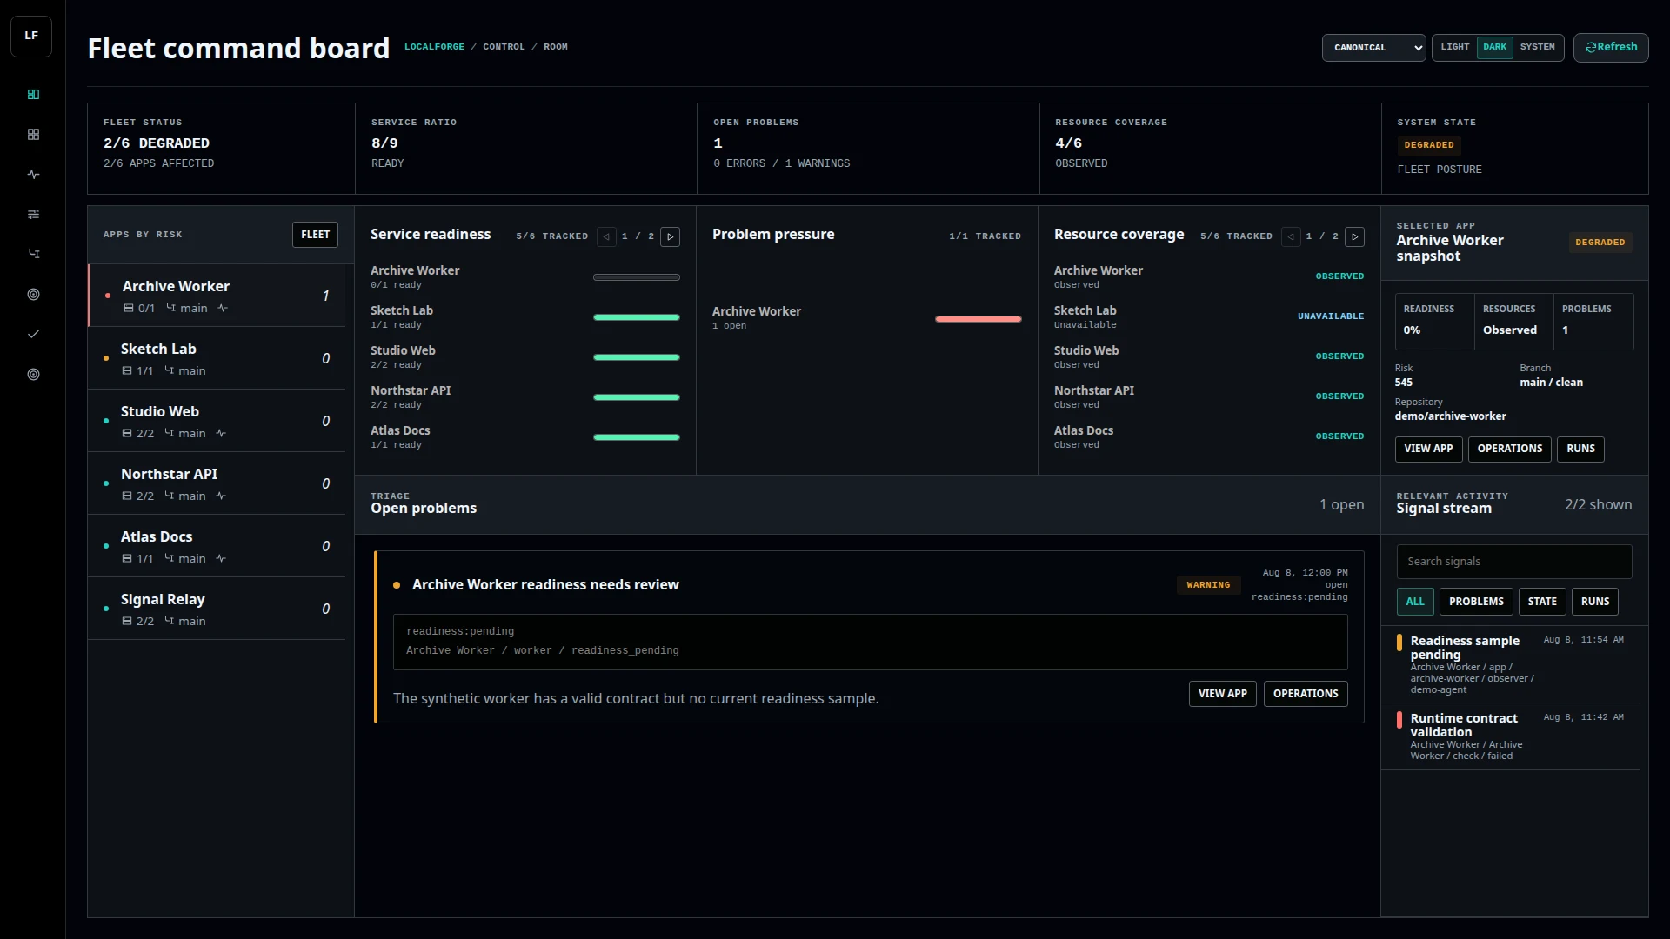Click the Sketch Lab readiness progress bar
1670x939 pixels.
click(637, 317)
